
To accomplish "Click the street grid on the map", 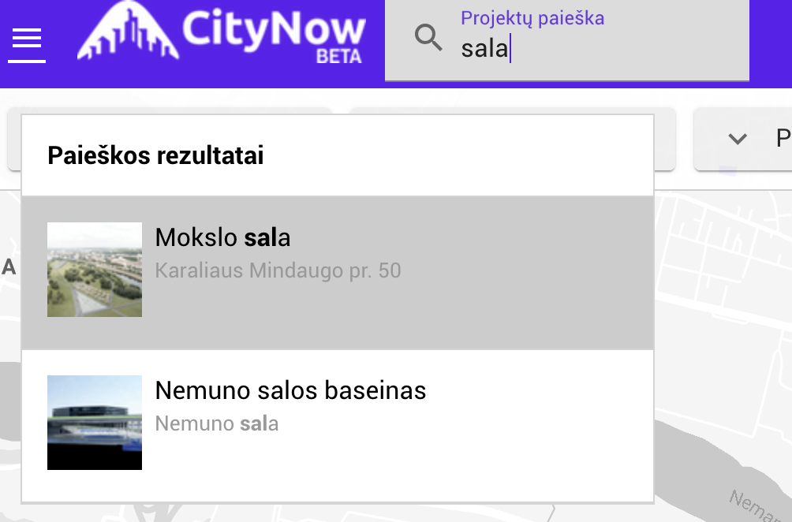I will point(723,252).
